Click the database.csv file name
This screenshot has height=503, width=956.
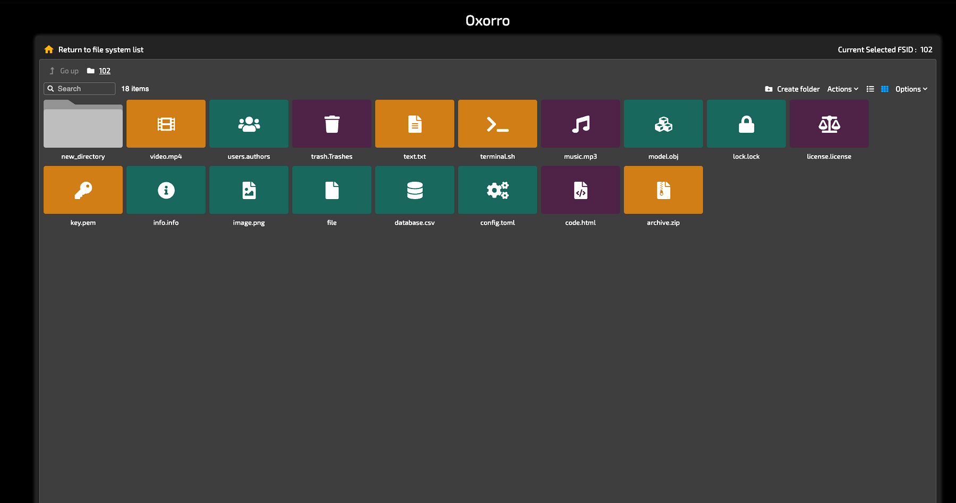(x=414, y=223)
